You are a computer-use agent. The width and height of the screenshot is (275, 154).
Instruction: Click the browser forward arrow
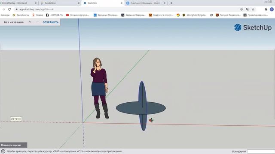pyautogui.click(x=4, y=9)
